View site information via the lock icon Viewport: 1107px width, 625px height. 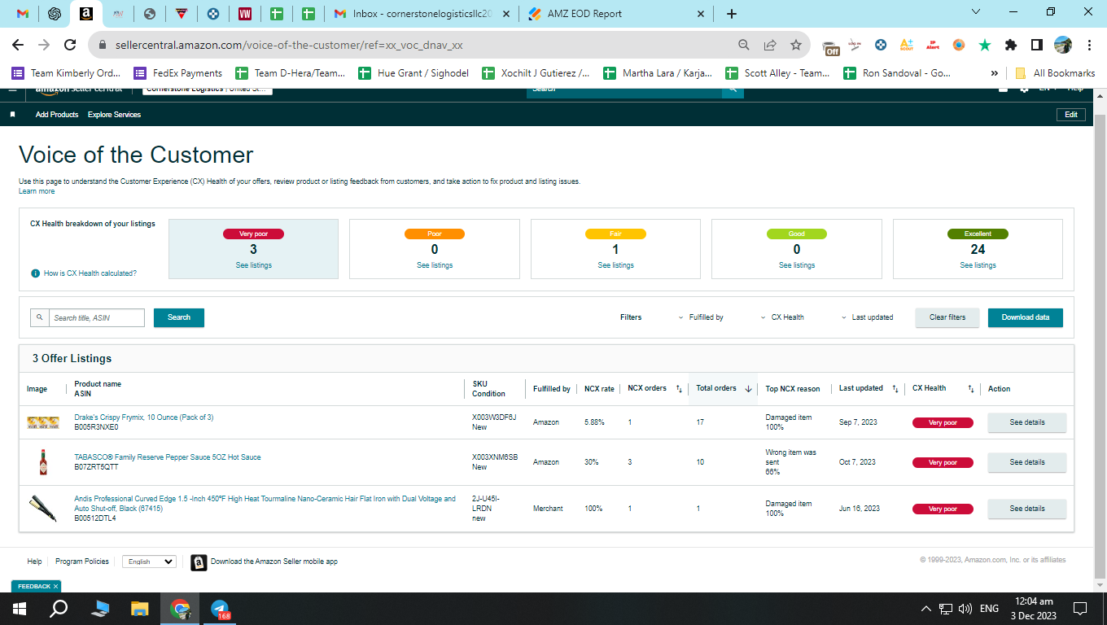coord(103,45)
